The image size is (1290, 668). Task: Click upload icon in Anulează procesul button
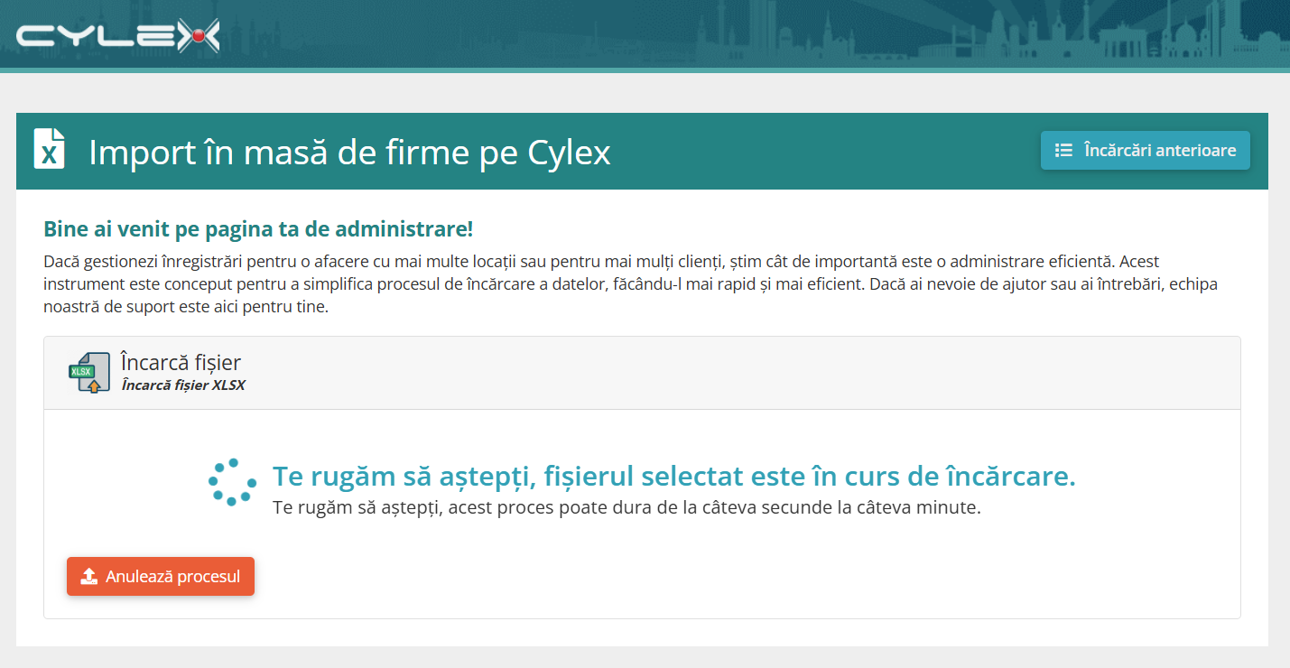point(88,576)
